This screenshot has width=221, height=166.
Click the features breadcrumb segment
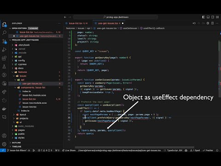pos(70,28)
